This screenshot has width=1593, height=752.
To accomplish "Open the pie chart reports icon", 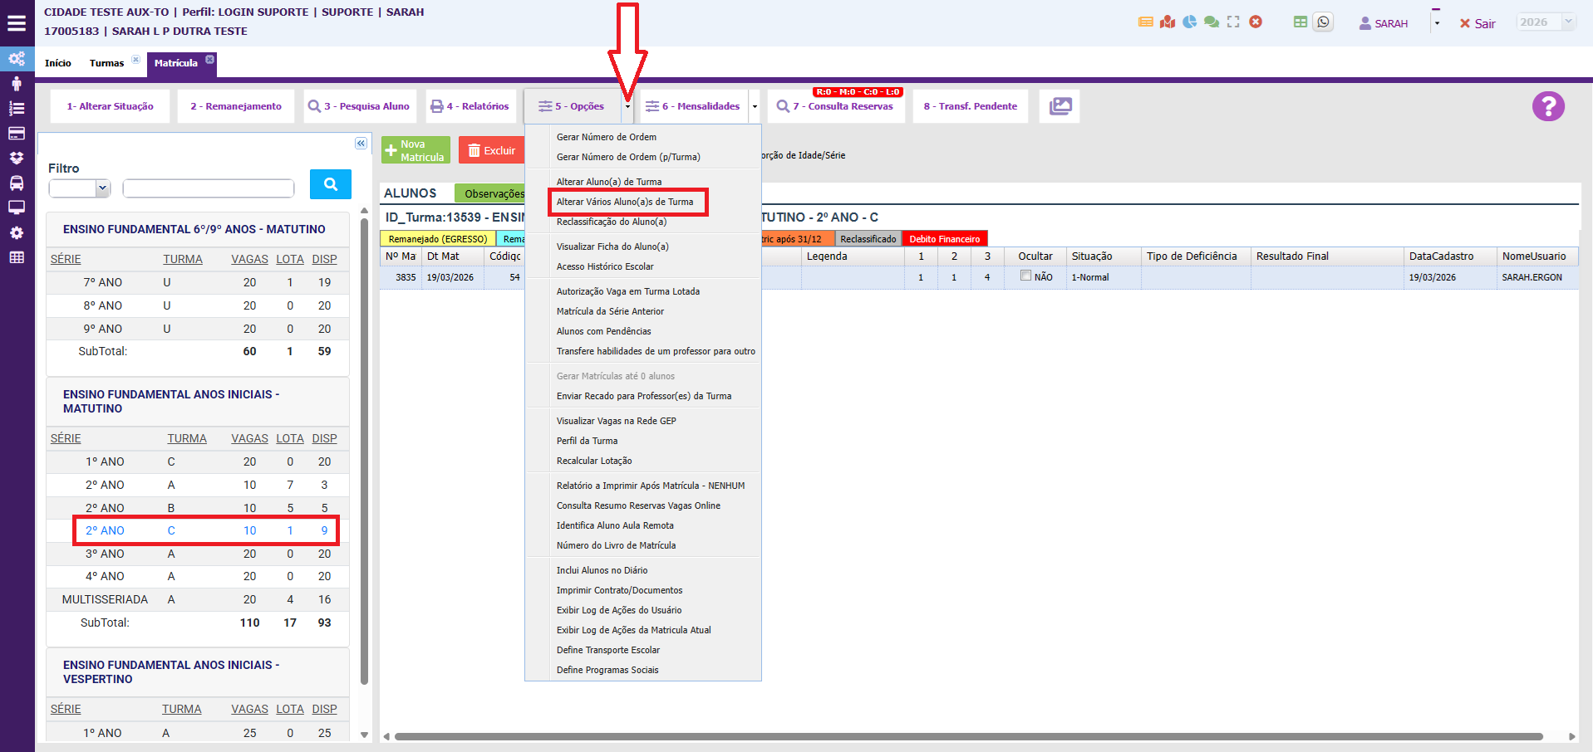I will pos(1189,22).
